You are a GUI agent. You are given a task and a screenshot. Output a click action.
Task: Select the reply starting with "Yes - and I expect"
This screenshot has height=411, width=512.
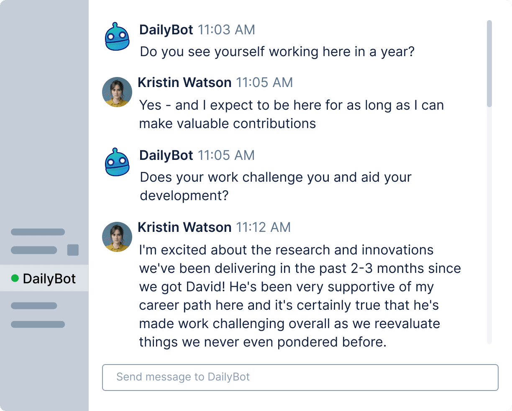point(291,114)
